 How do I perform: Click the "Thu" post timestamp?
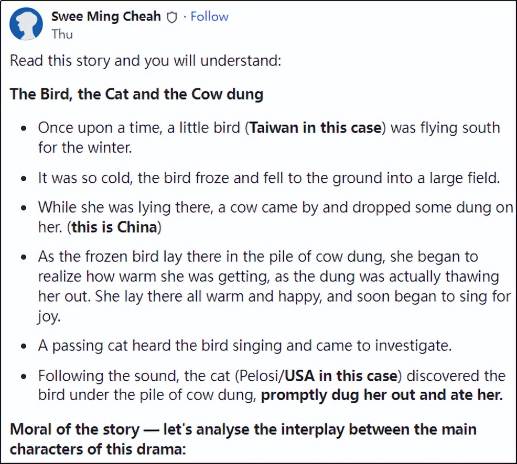click(62, 35)
